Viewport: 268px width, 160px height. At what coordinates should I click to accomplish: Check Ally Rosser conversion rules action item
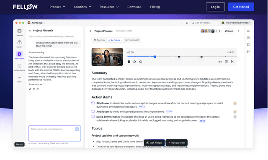click(93, 111)
